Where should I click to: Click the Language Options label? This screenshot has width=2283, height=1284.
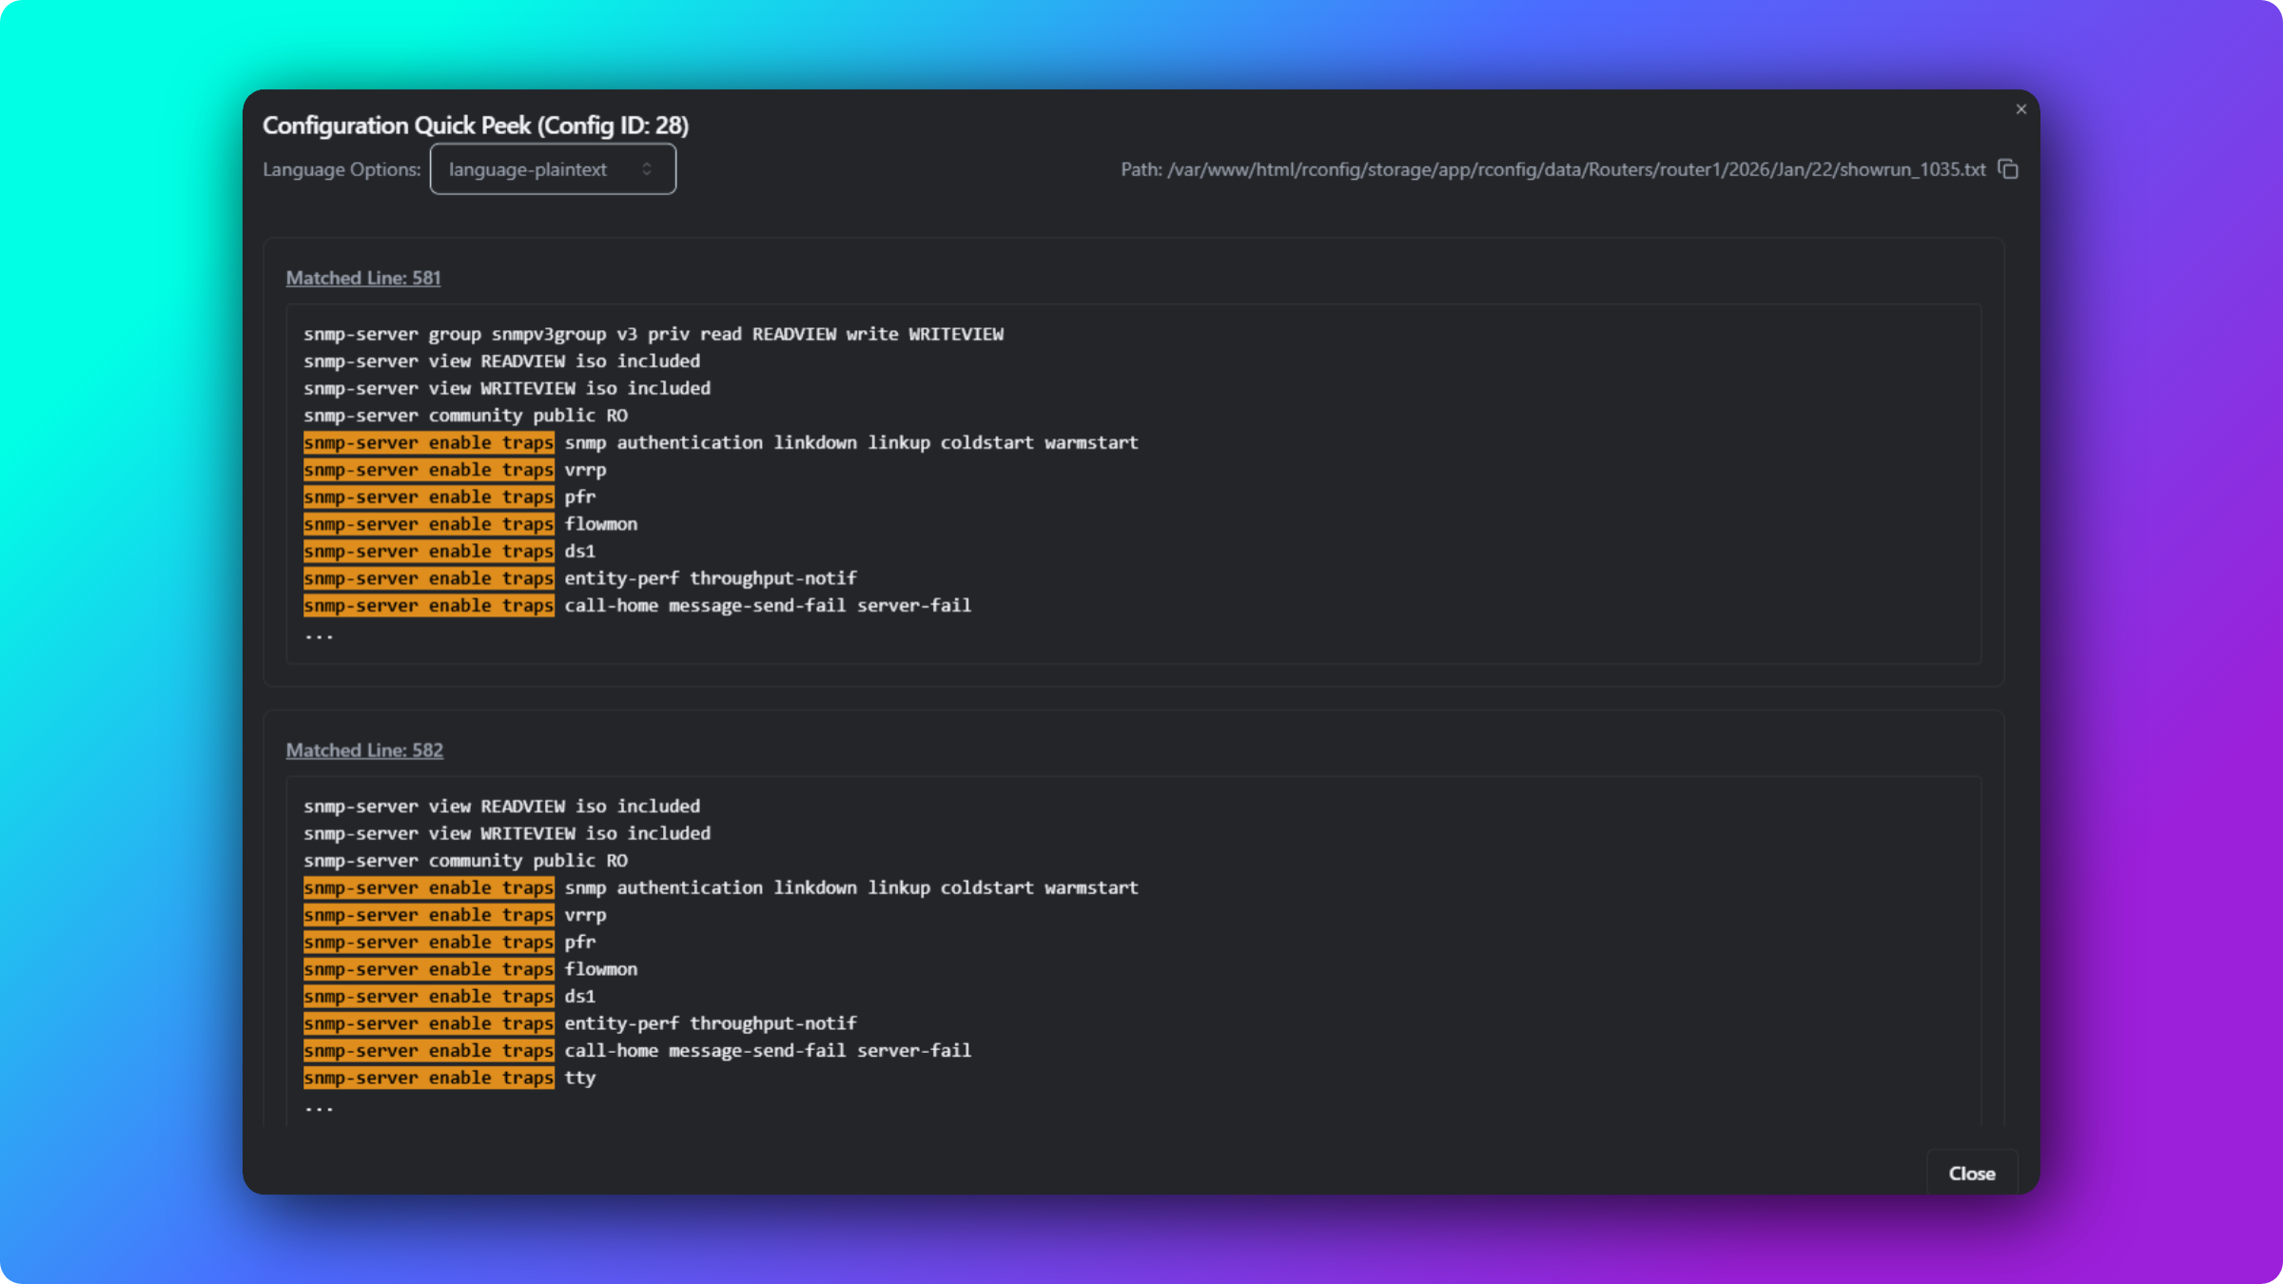(341, 169)
